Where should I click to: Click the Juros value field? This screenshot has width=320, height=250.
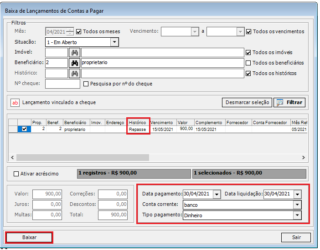click(47, 205)
